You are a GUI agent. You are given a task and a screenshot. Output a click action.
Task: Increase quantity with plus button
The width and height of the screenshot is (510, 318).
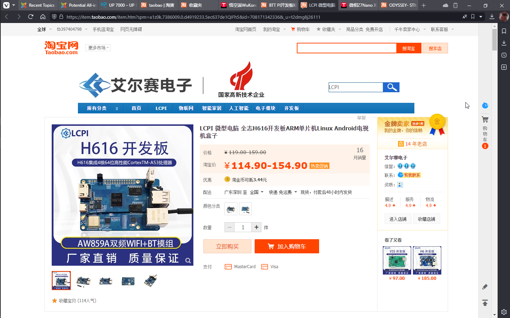coord(256,227)
